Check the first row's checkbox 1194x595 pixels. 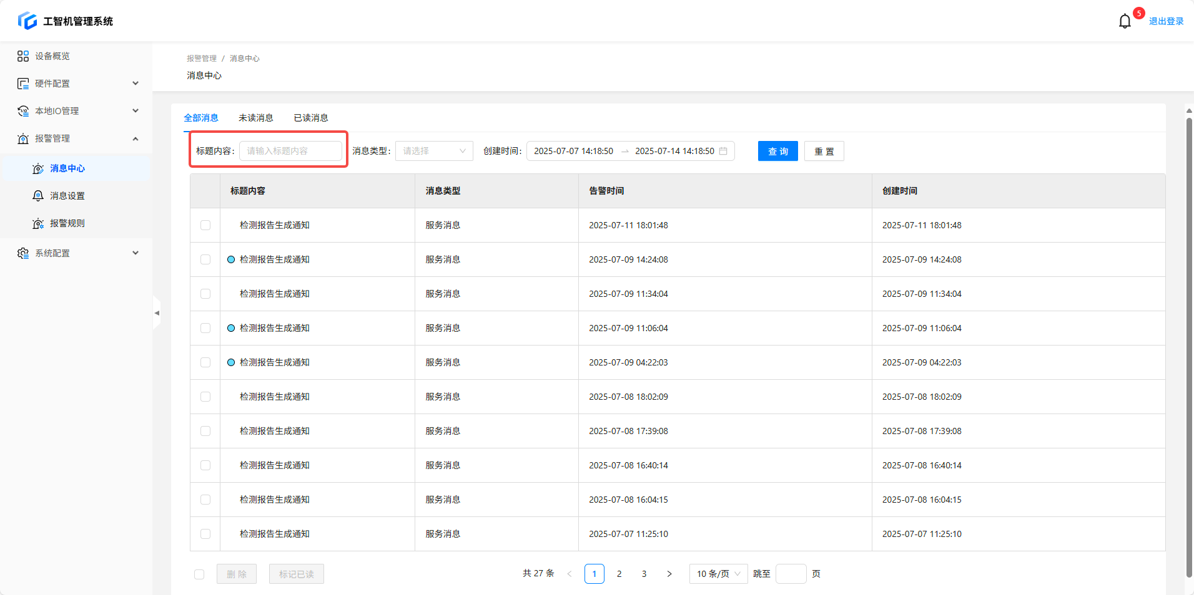205,225
